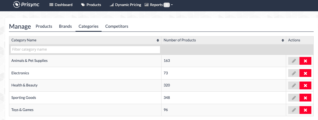Edit the Health & Beauty category
Image resolution: width=318 pixels, height=120 pixels.
click(294, 85)
